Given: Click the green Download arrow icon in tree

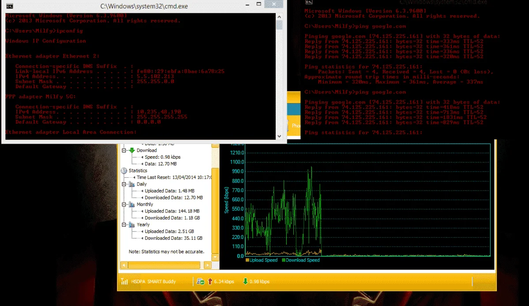Looking at the screenshot, I should pyautogui.click(x=132, y=150).
